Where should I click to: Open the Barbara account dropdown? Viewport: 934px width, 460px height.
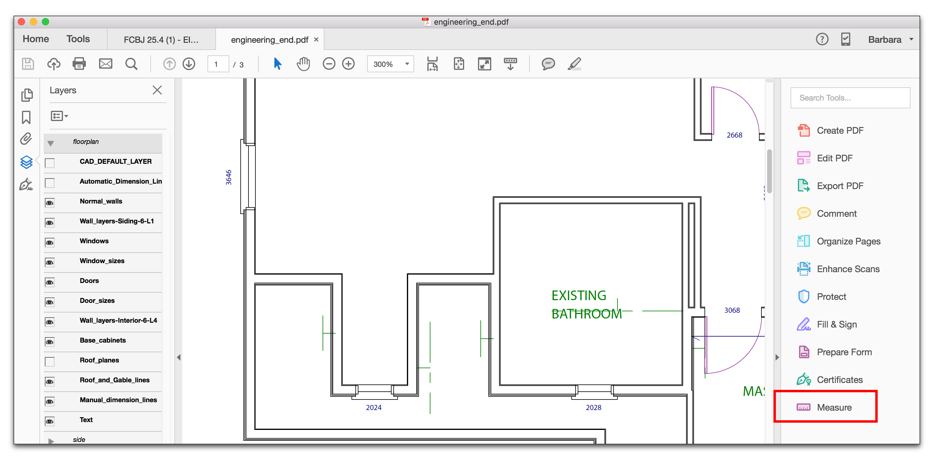coord(891,39)
